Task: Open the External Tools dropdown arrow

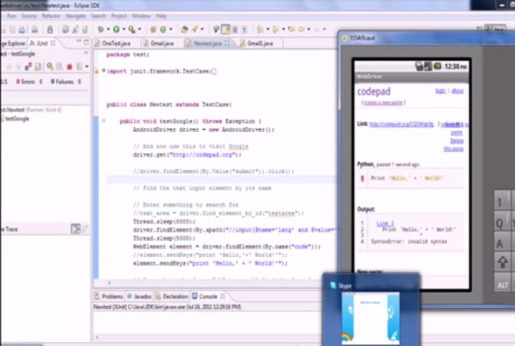Action: point(139,29)
